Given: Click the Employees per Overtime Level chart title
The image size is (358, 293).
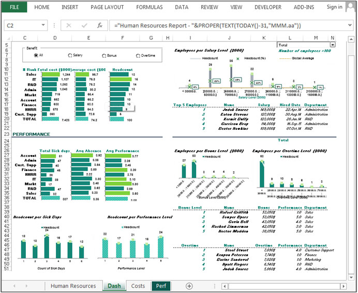Looking at the screenshot, I should click(289, 151).
